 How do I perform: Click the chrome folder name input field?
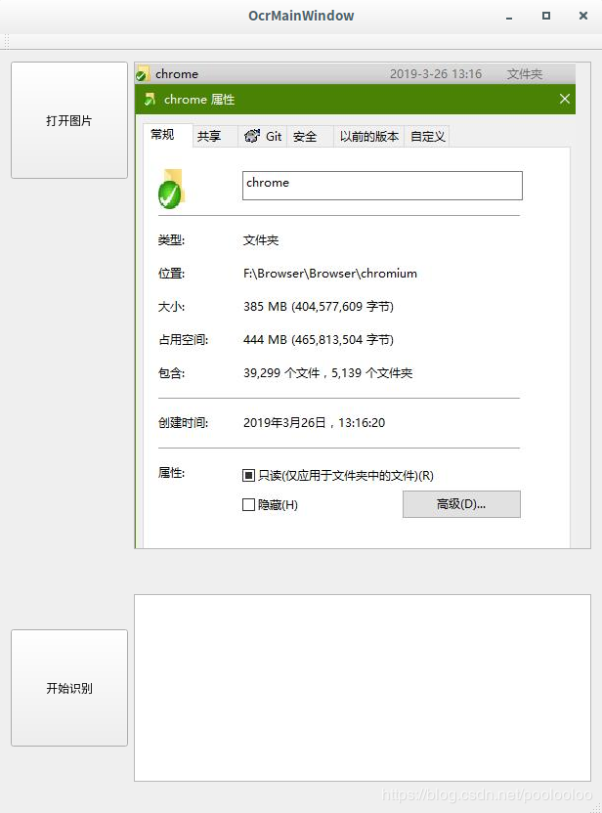point(382,185)
